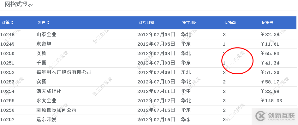Select date 2012年07月12日

pyautogui.click(x=156, y=100)
